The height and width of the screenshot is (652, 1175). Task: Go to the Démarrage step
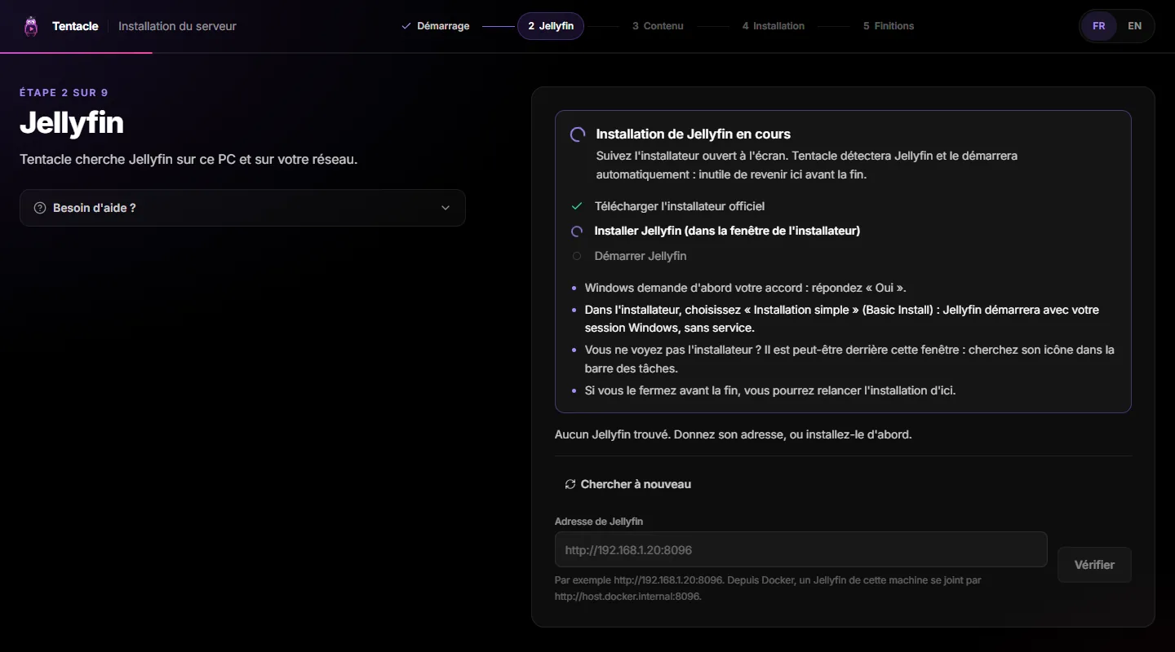(436, 26)
